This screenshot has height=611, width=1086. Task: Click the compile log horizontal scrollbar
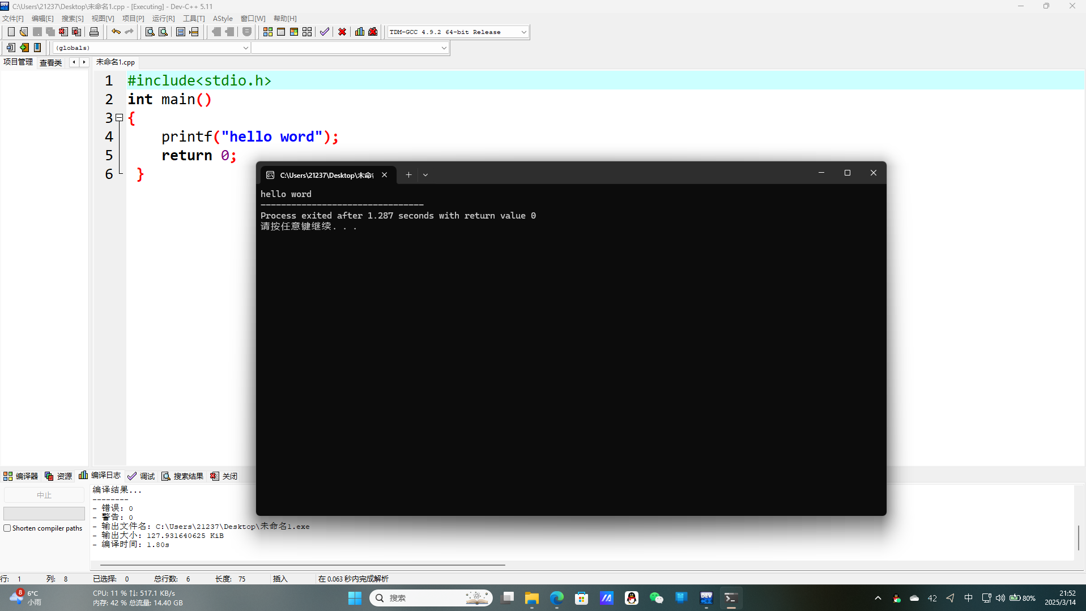point(303,565)
